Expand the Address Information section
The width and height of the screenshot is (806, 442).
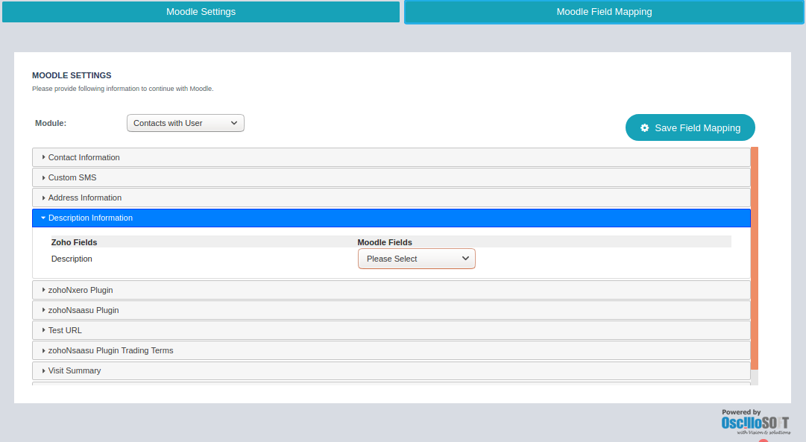[391, 198]
